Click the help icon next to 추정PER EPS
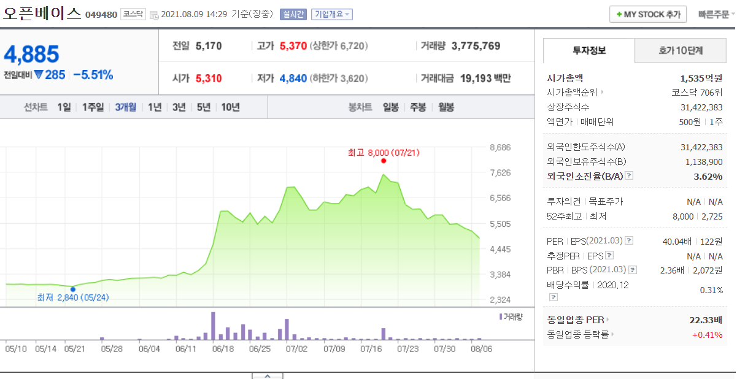The height and width of the screenshot is (379, 737). click(x=609, y=256)
